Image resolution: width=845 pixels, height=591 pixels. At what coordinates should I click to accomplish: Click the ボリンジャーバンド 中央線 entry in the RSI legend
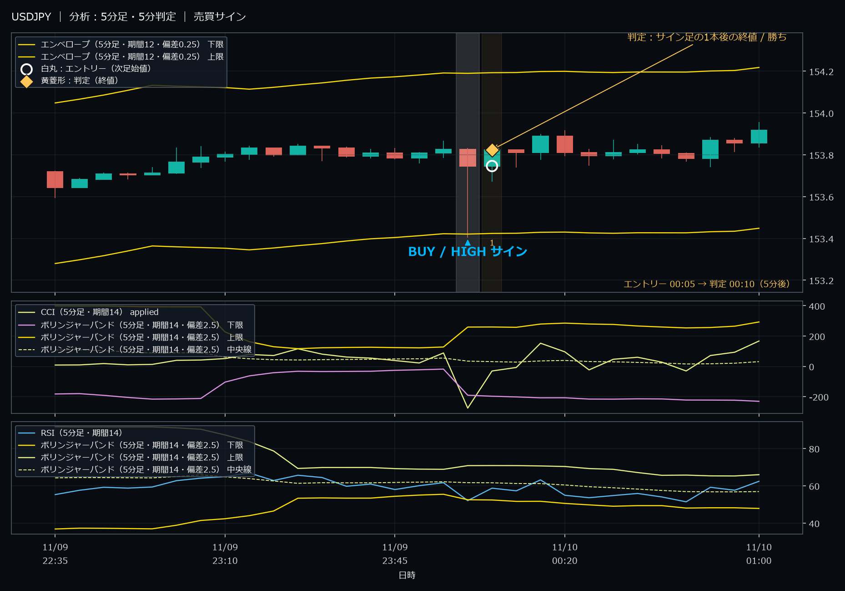click(135, 469)
